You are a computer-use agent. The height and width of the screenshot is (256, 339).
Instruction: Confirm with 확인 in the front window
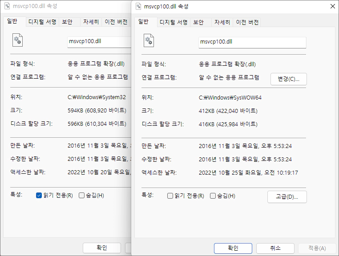coord(233,248)
